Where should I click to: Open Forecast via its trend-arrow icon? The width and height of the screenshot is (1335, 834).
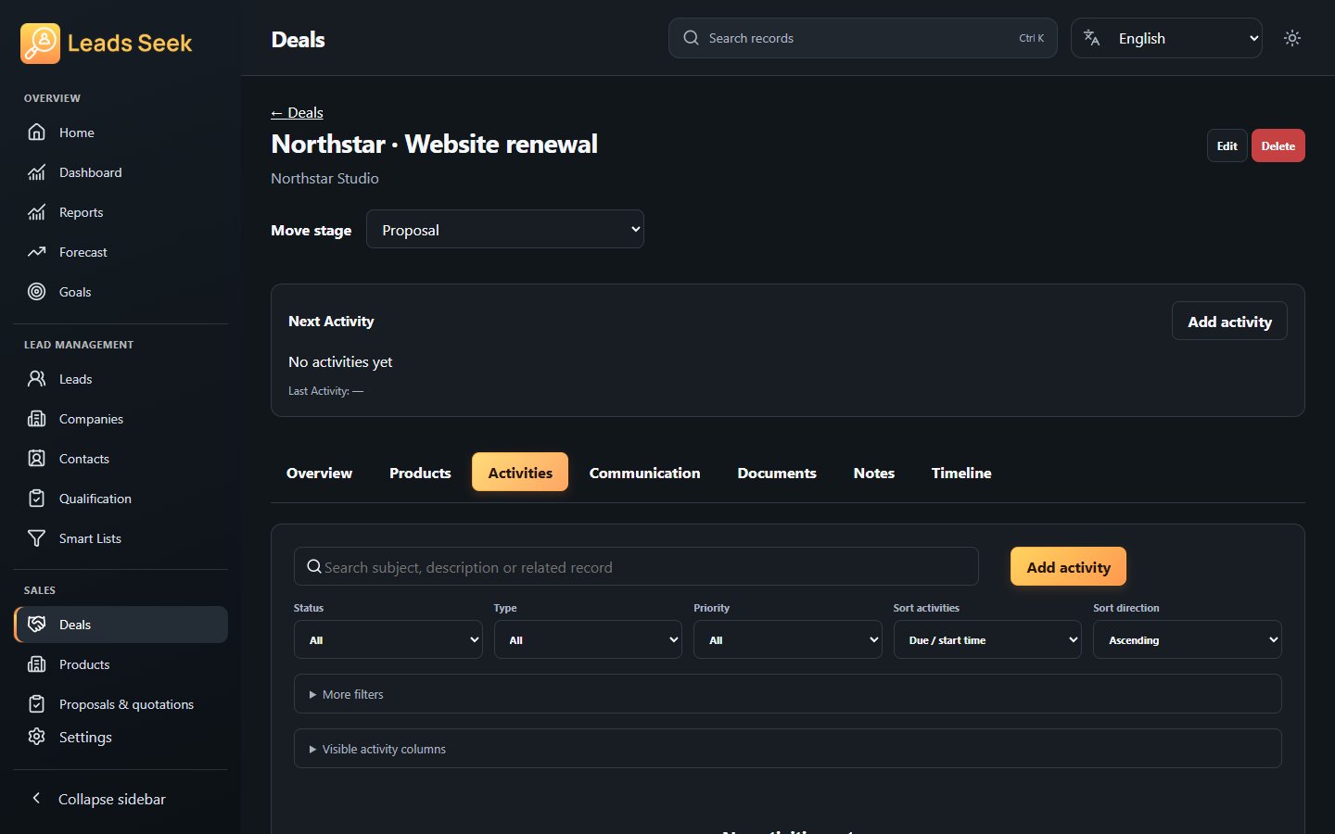pos(36,252)
